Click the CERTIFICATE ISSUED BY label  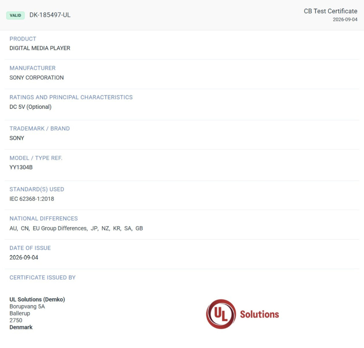click(42, 278)
